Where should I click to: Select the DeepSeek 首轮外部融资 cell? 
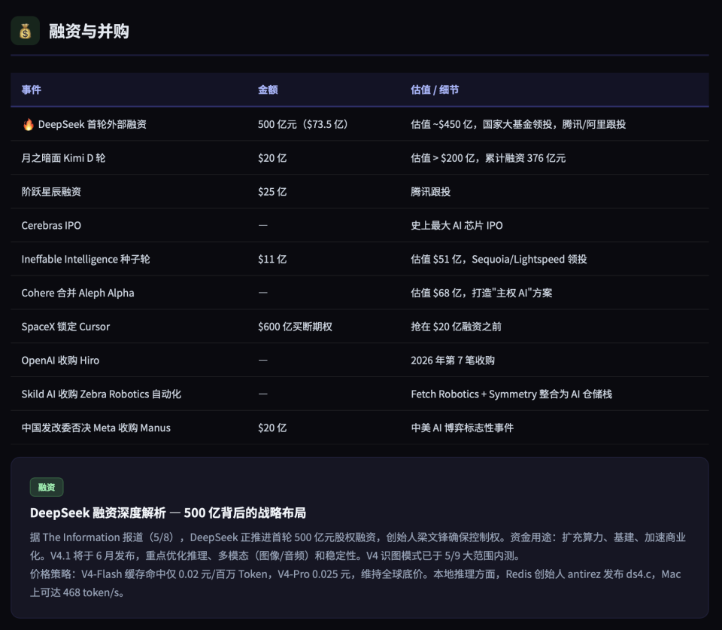coord(92,124)
